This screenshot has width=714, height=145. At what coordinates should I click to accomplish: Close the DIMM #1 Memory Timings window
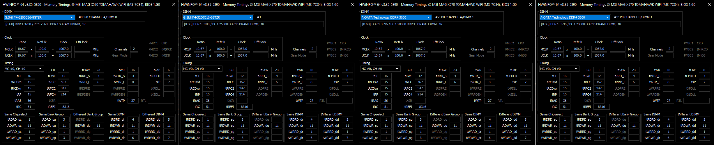pyautogui.click(x=352, y=4)
